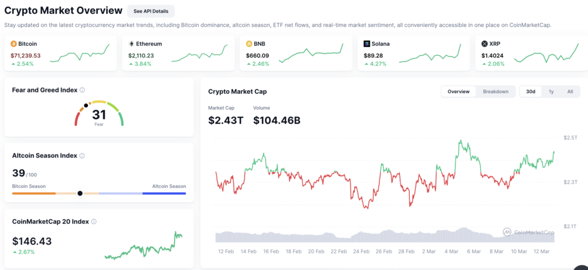
Task: Click the Ethereum logo icon
Action: coord(131,44)
